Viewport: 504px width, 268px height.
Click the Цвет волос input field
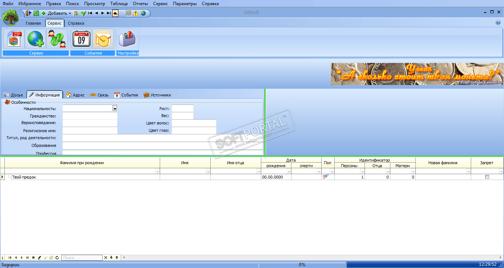194,123
